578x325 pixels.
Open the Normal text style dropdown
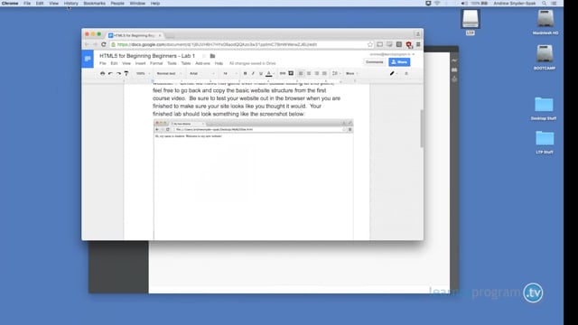pos(169,74)
